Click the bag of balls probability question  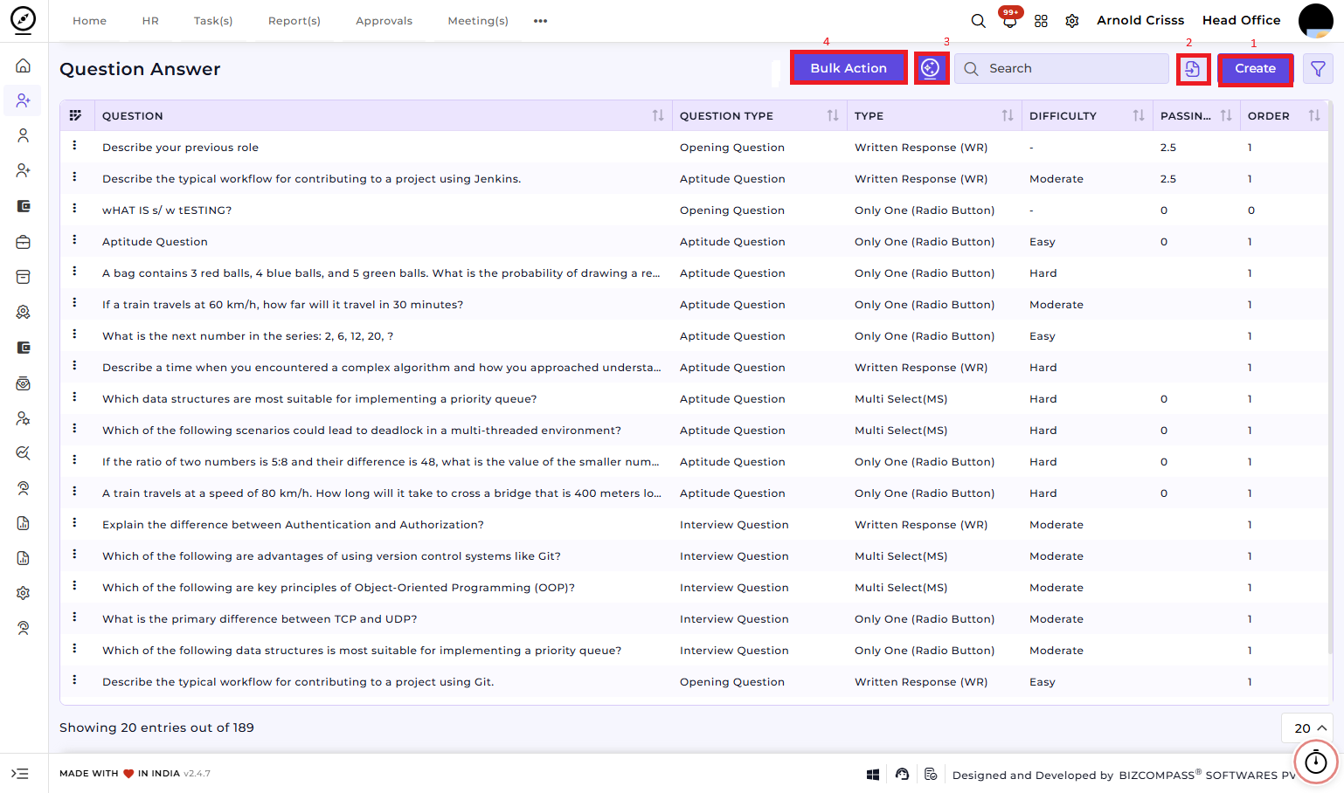click(381, 273)
